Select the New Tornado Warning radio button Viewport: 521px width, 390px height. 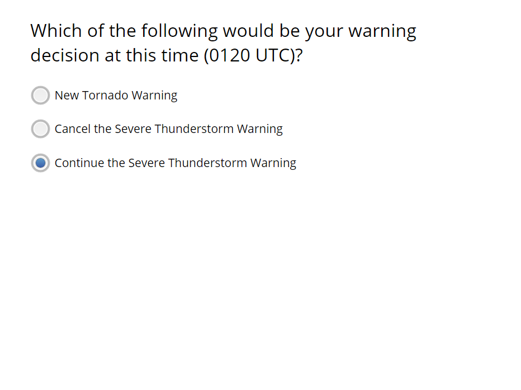(x=40, y=96)
